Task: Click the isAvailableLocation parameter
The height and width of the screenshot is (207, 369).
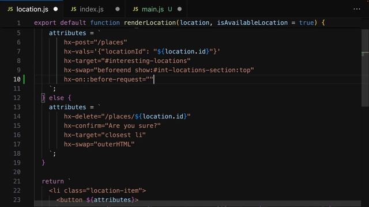Action: (x=253, y=23)
